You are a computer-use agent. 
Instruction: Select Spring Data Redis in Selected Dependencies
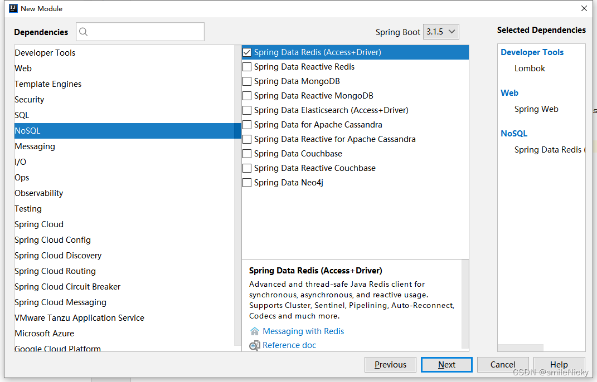(x=550, y=150)
